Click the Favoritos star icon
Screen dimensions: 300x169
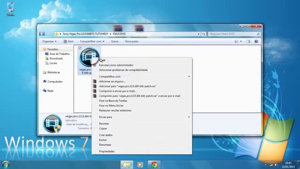[x=45, y=49]
